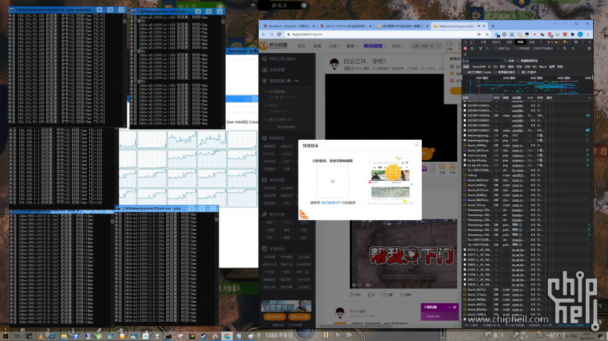Screen dimensions: 608x341
Task: Switch to Performance tab in DevTools
Action: pyautogui.click(x=532, y=42)
